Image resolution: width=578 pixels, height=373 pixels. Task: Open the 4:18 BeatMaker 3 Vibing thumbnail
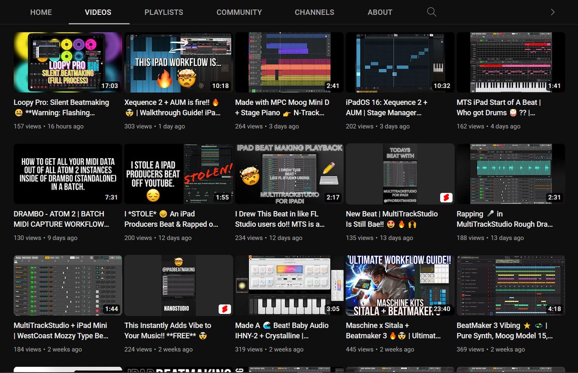pos(511,285)
